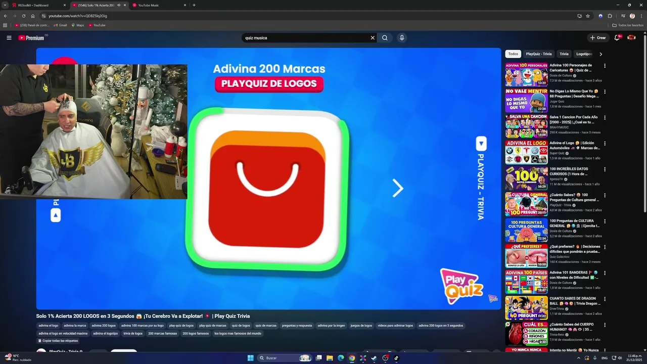This screenshot has width=647, height=364.
Task: Open options for Salva 1 Cancion video
Action: (x=605, y=117)
